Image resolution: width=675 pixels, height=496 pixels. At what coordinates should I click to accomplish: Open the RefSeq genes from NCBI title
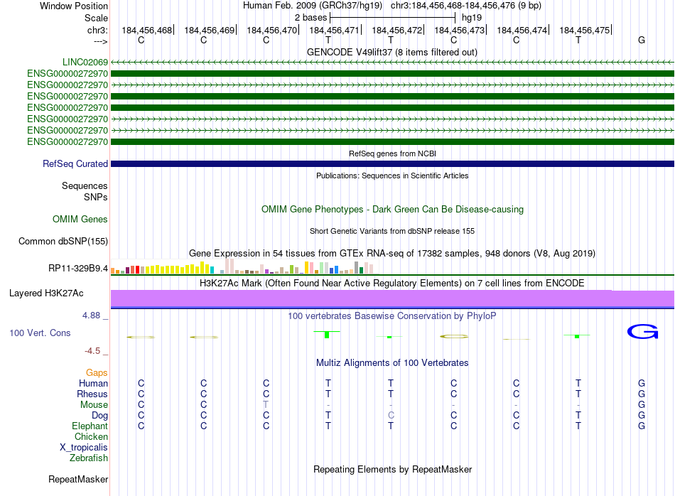[392, 153]
